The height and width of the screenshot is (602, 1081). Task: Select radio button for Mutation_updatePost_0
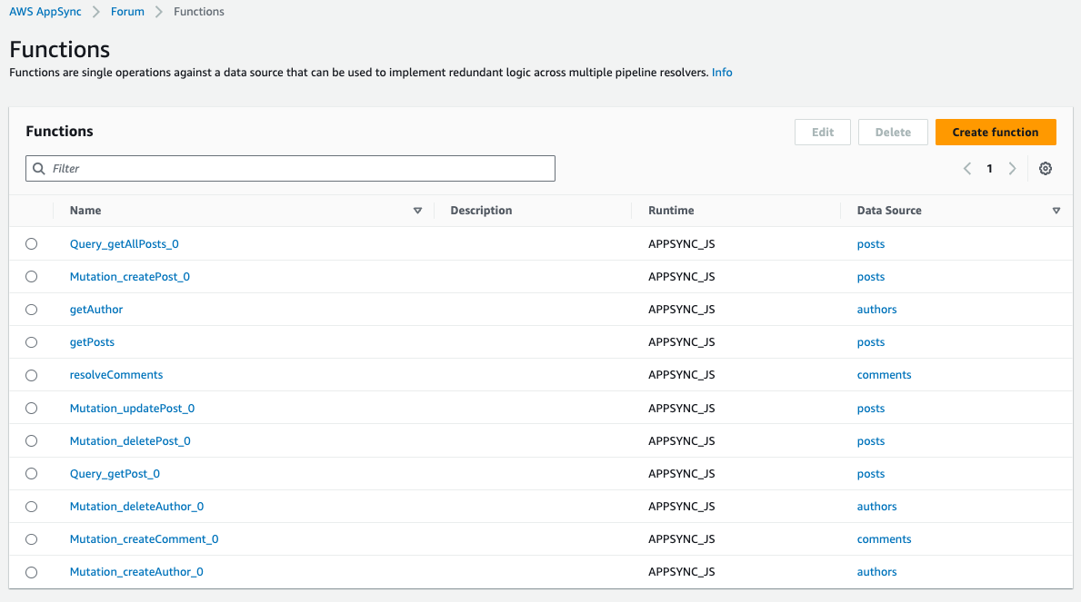(x=32, y=409)
